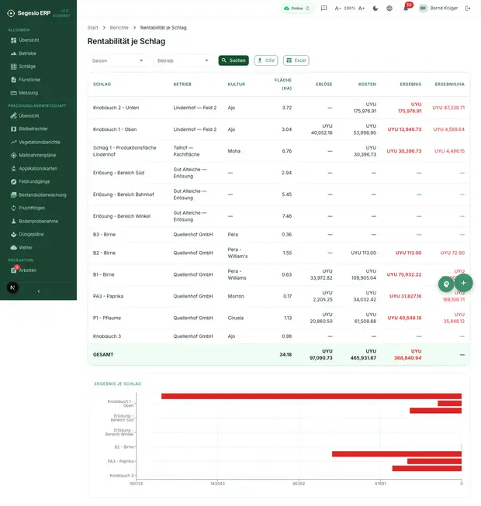The image size is (481, 506).
Task: Open Applikationskarten in the sidebar
Action: (x=38, y=168)
